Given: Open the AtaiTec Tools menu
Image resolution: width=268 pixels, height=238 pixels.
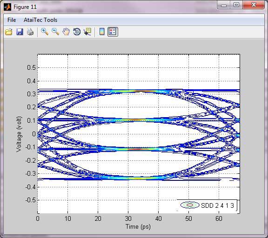Looking at the screenshot, I should click(40, 20).
